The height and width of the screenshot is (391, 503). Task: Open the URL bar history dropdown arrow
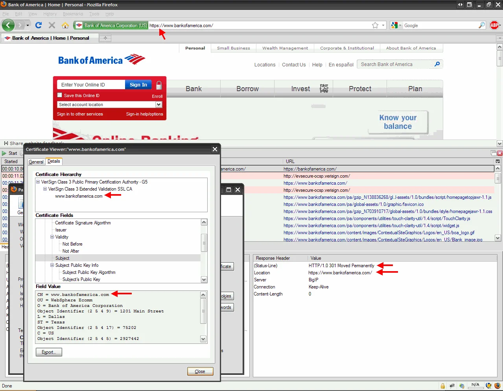coord(383,25)
